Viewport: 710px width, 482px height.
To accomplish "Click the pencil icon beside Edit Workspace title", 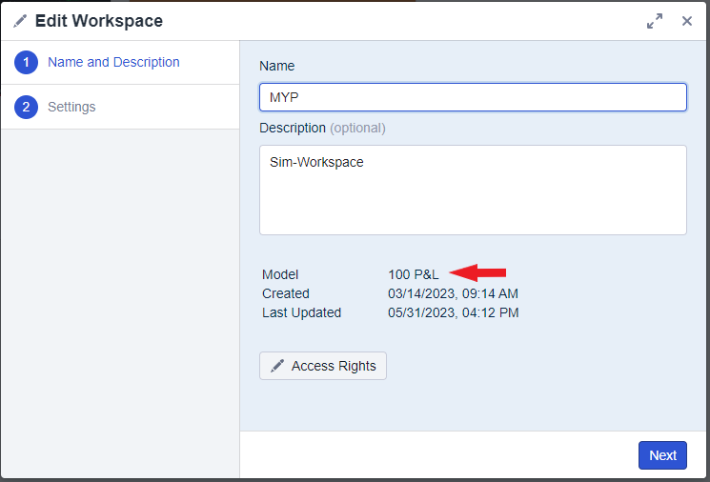I will point(20,21).
